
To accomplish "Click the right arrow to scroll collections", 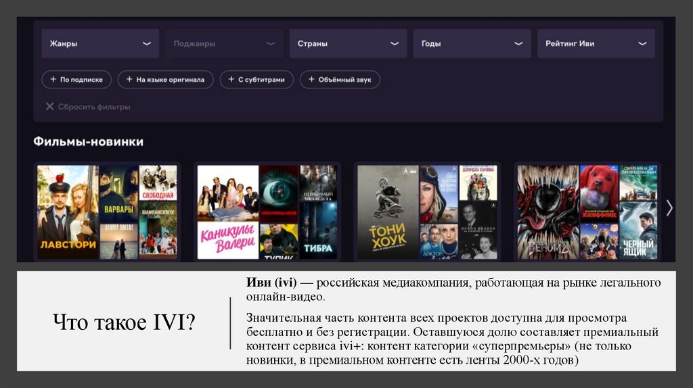I will pyautogui.click(x=669, y=208).
